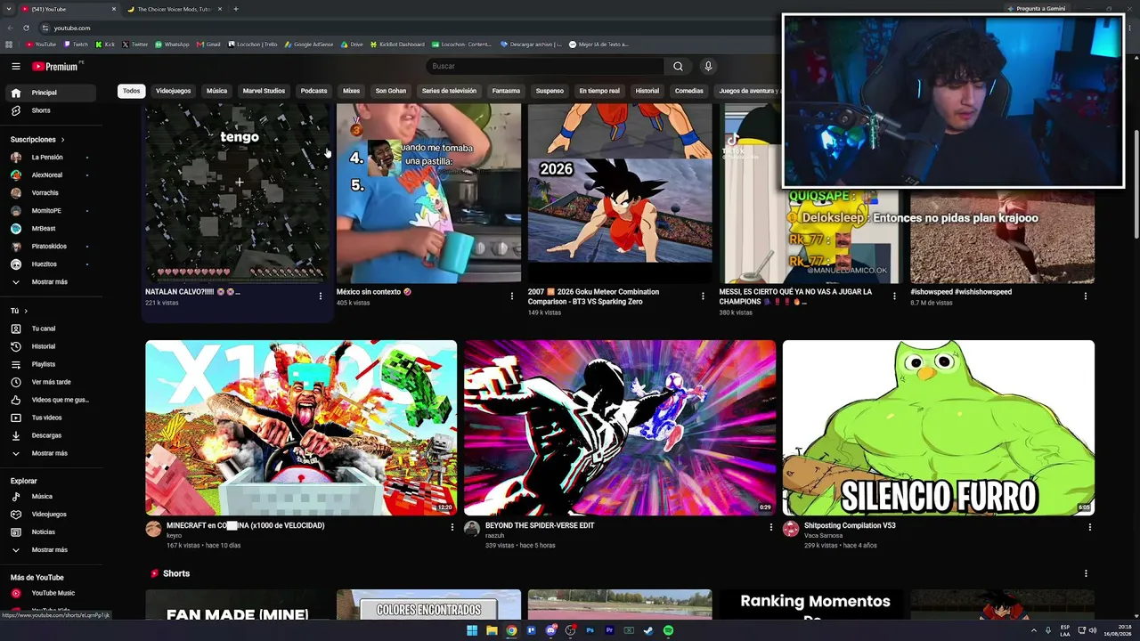Play the Spider-Verse edit thumbnail
Screen dimensions: 1140x641
tap(620, 427)
